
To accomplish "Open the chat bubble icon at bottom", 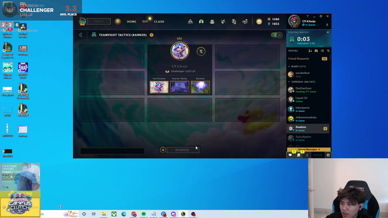I will click(290, 155).
